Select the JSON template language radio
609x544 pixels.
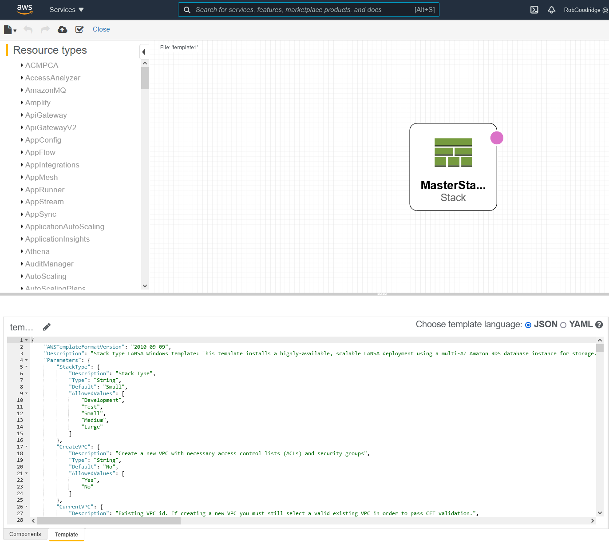[x=528, y=325]
